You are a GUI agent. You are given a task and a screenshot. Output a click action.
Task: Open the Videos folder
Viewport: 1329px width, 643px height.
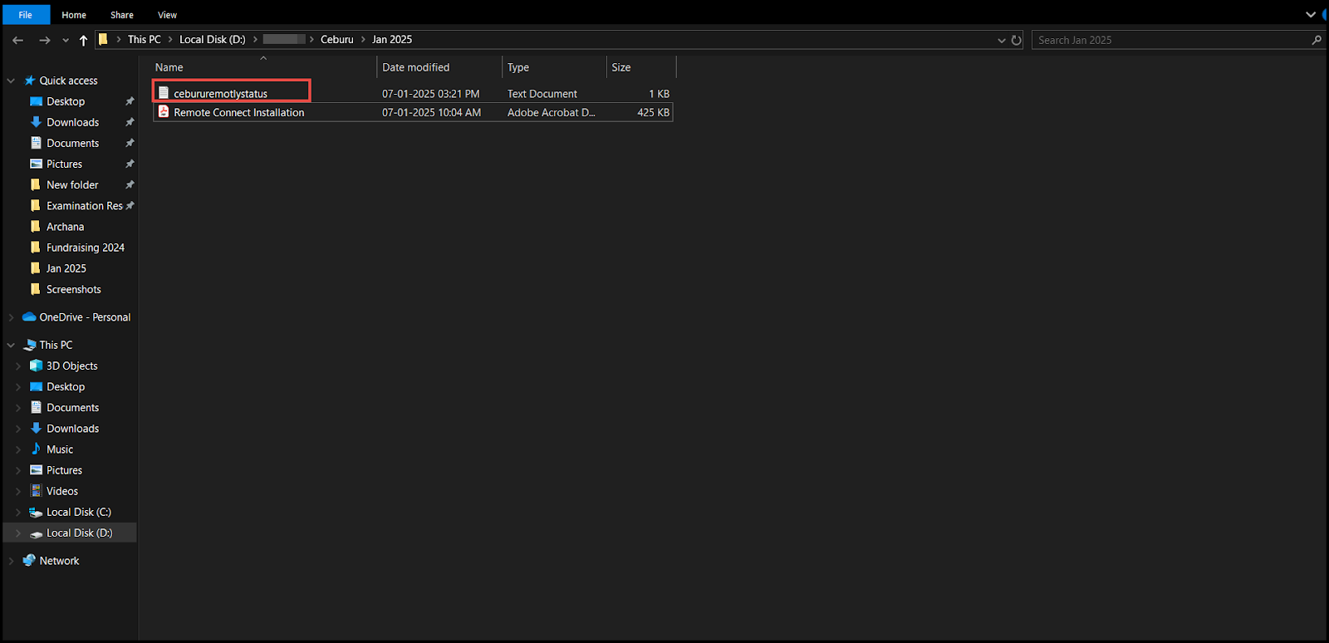point(62,491)
